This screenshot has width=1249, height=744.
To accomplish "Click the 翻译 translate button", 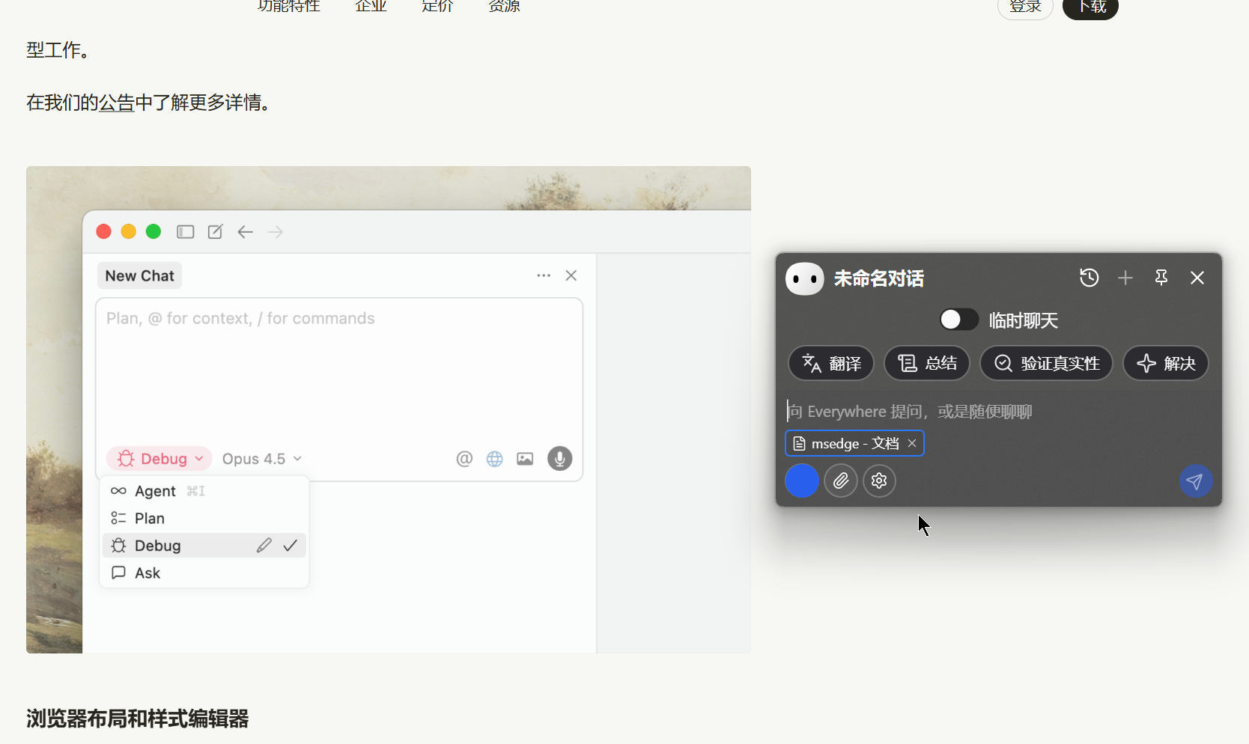I will 831,363.
